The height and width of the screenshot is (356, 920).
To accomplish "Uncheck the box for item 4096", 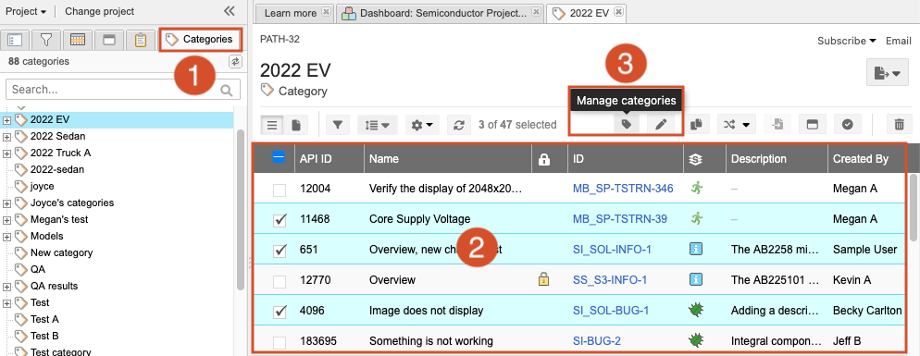I will point(280,312).
